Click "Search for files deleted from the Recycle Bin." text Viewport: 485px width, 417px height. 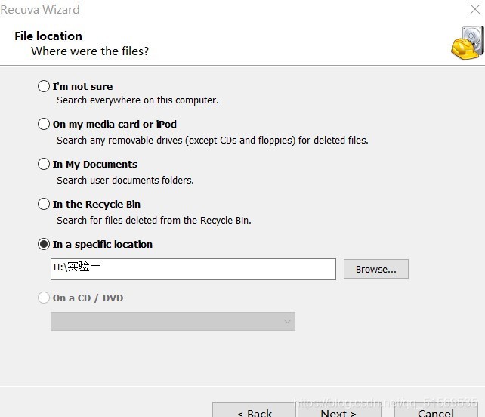pyautogui.click(x=154, y=221)
